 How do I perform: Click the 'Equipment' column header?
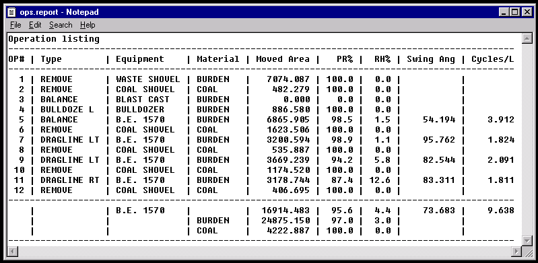point(139,59)
